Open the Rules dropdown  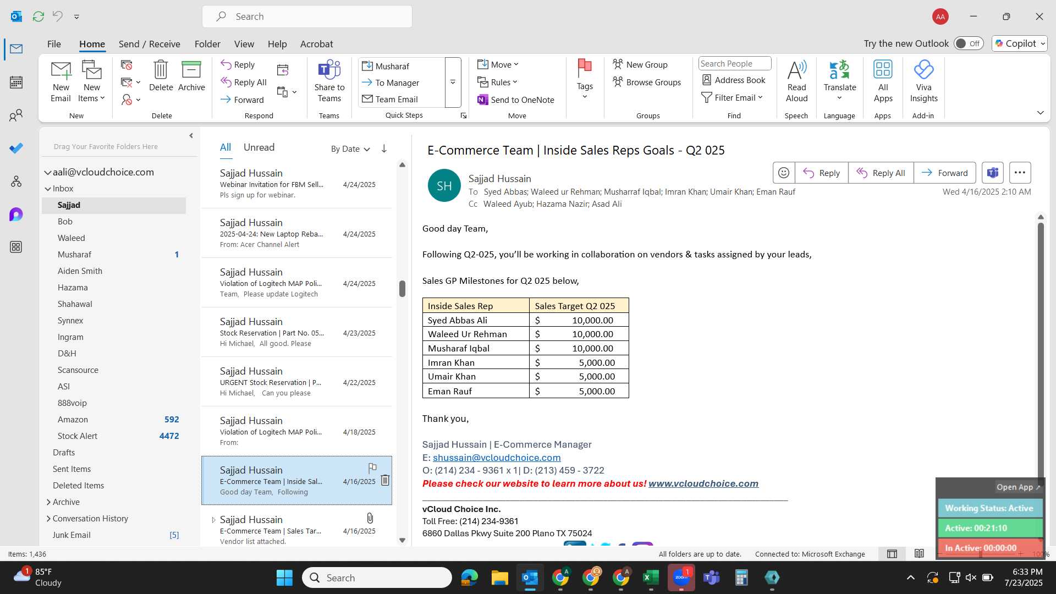(x=498, y=82)
